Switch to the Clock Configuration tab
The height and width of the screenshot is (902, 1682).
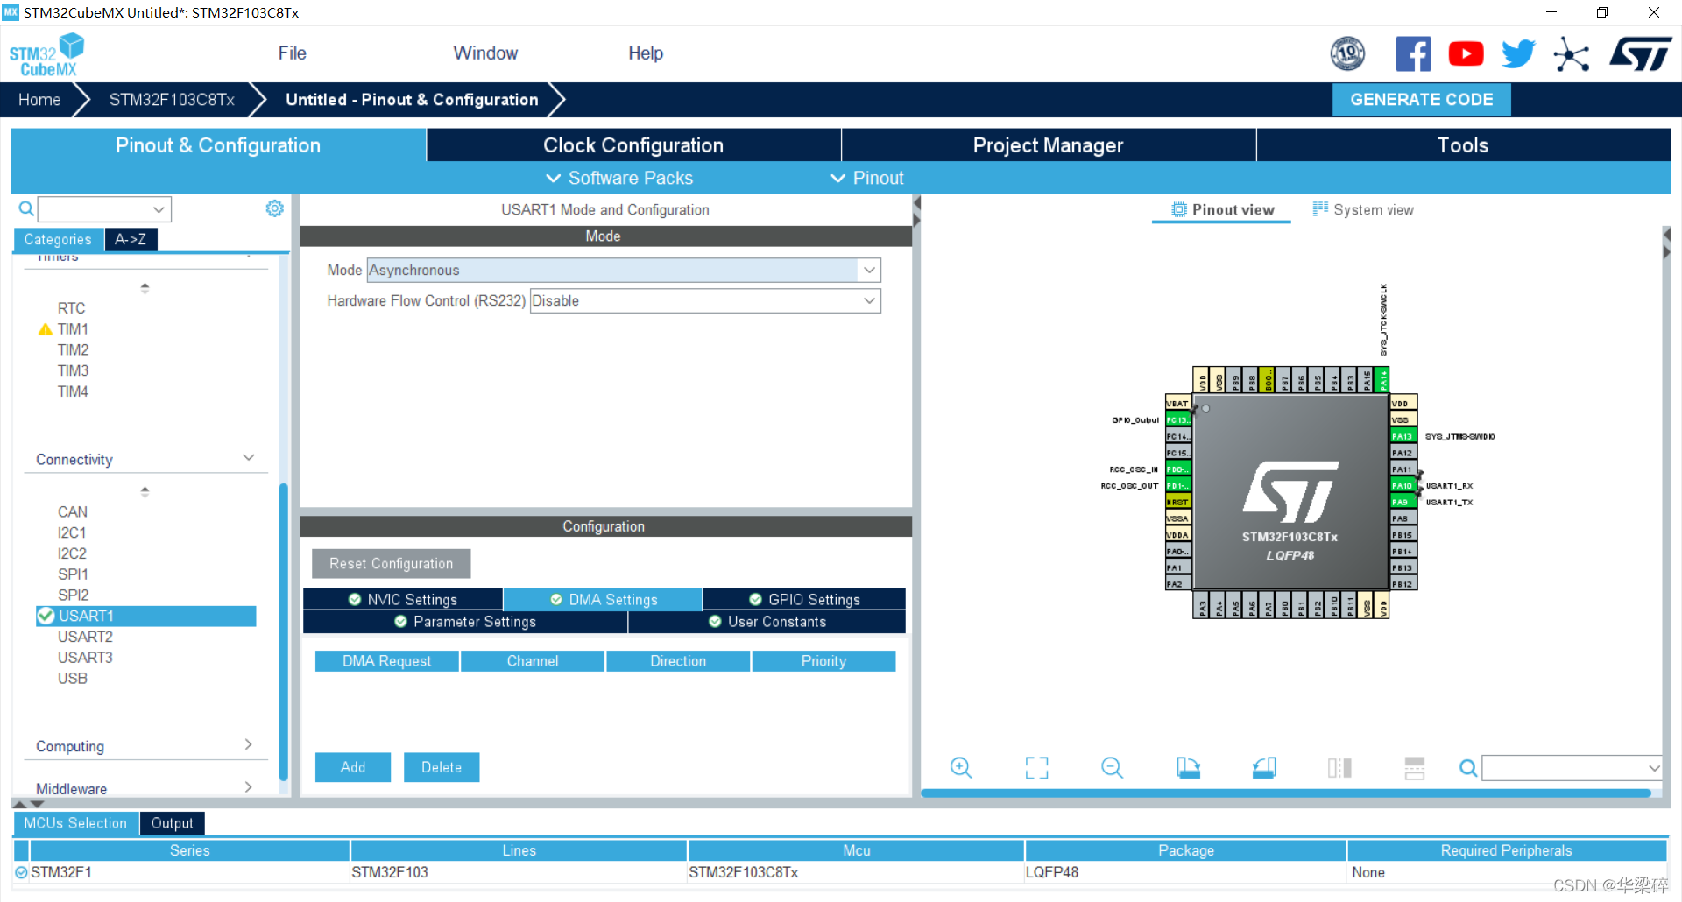633,145
